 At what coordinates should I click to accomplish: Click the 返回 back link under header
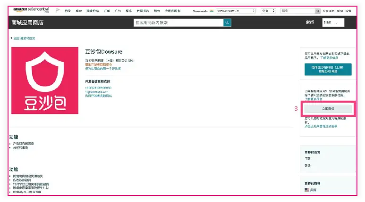pyautogui.click(x=24, y=38)
